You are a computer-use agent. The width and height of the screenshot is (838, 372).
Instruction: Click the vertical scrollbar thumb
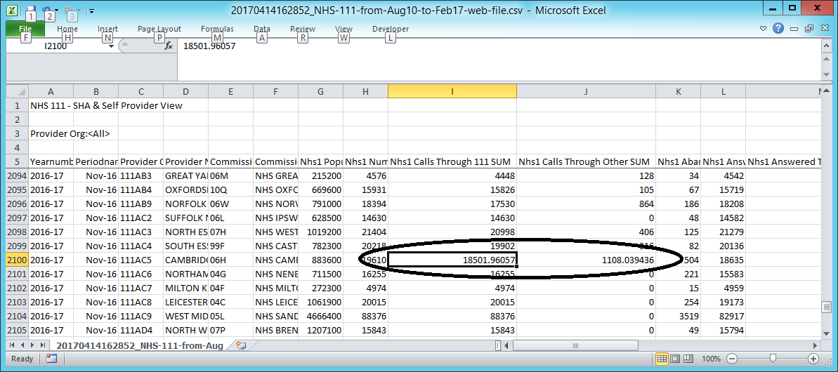pyautogui.click(x=827, y=307)
